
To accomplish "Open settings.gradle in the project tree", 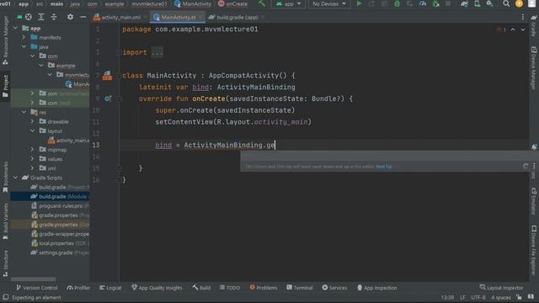I will pos(59,252).
